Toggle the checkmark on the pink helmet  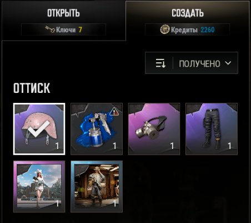[39, 129]
